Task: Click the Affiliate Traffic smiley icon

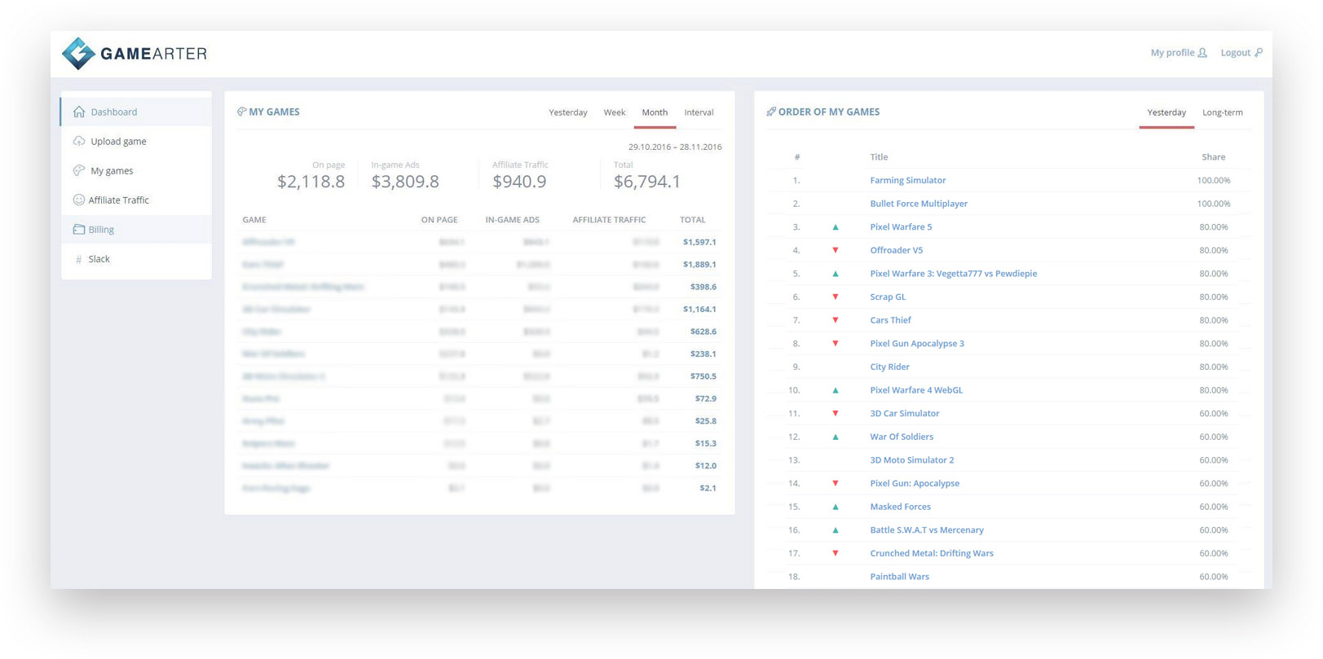Action: tap(79, 200)
